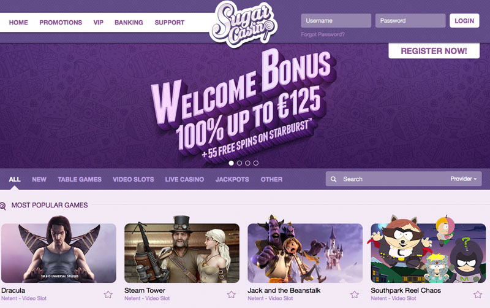The height and width of the screenshot is (308, 490).
Task: Focus the Username input field
Action: click(336, 21)
